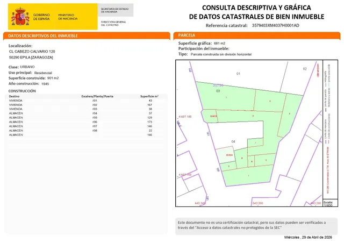The image size is (344, 243).
Task: Select surface value '129'
Action: pos(150,118)
